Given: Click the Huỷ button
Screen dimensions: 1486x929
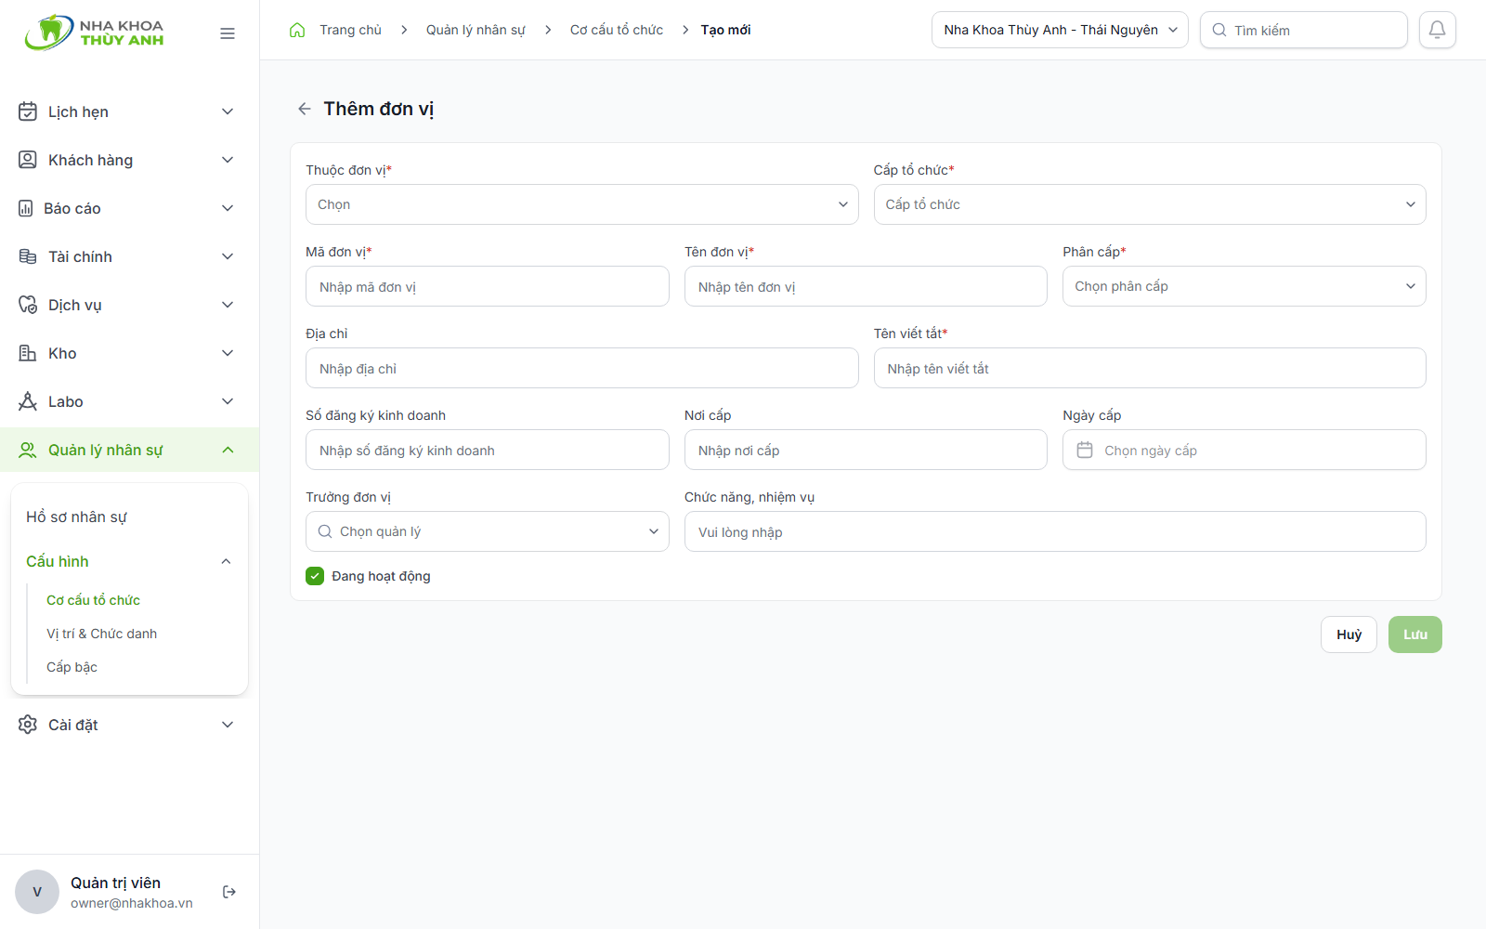Looking at the screenshot, I should click(1349, 635).
